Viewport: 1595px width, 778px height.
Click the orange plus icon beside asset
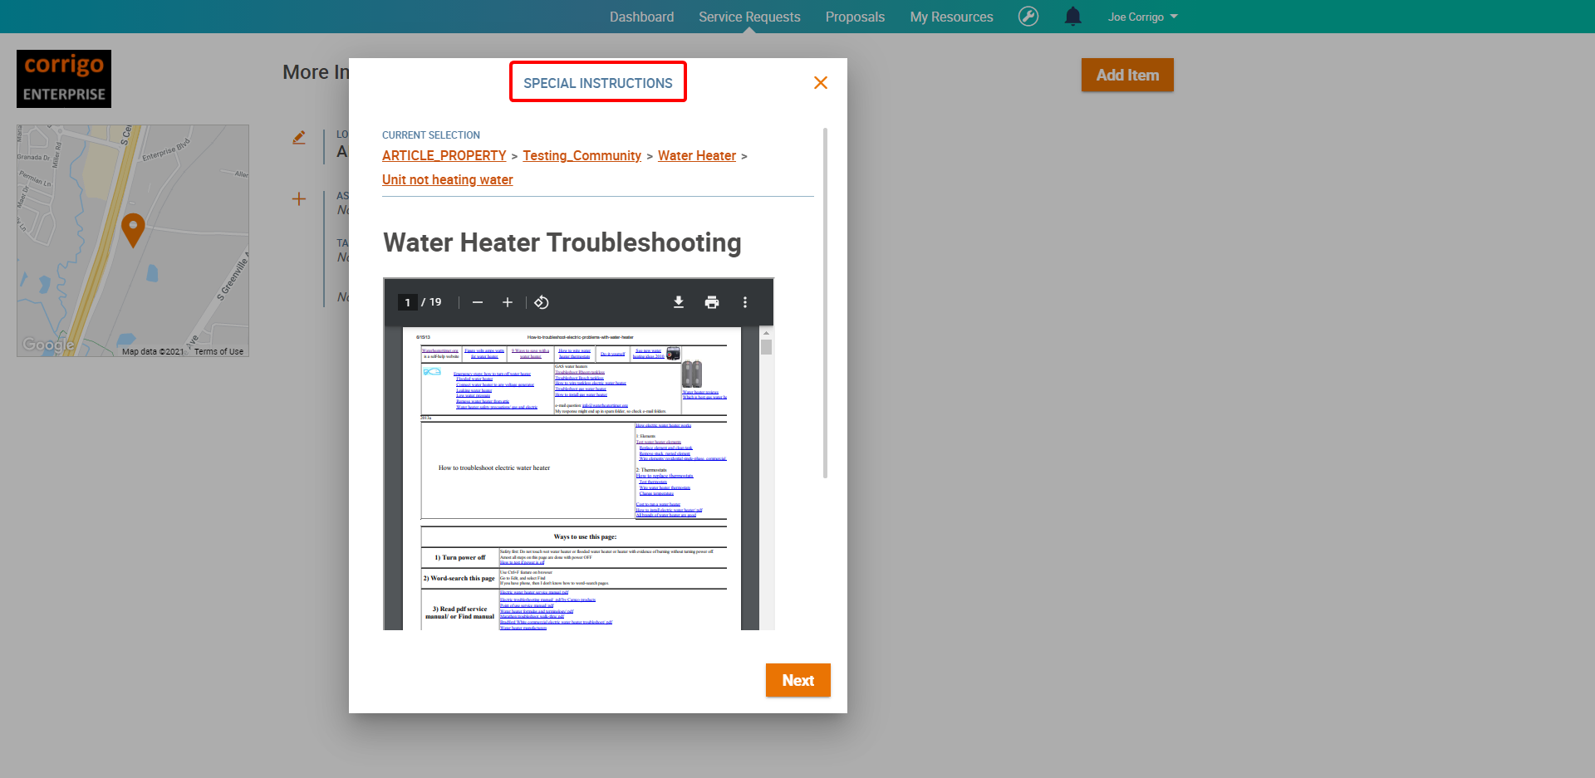[x=299, y=199]
